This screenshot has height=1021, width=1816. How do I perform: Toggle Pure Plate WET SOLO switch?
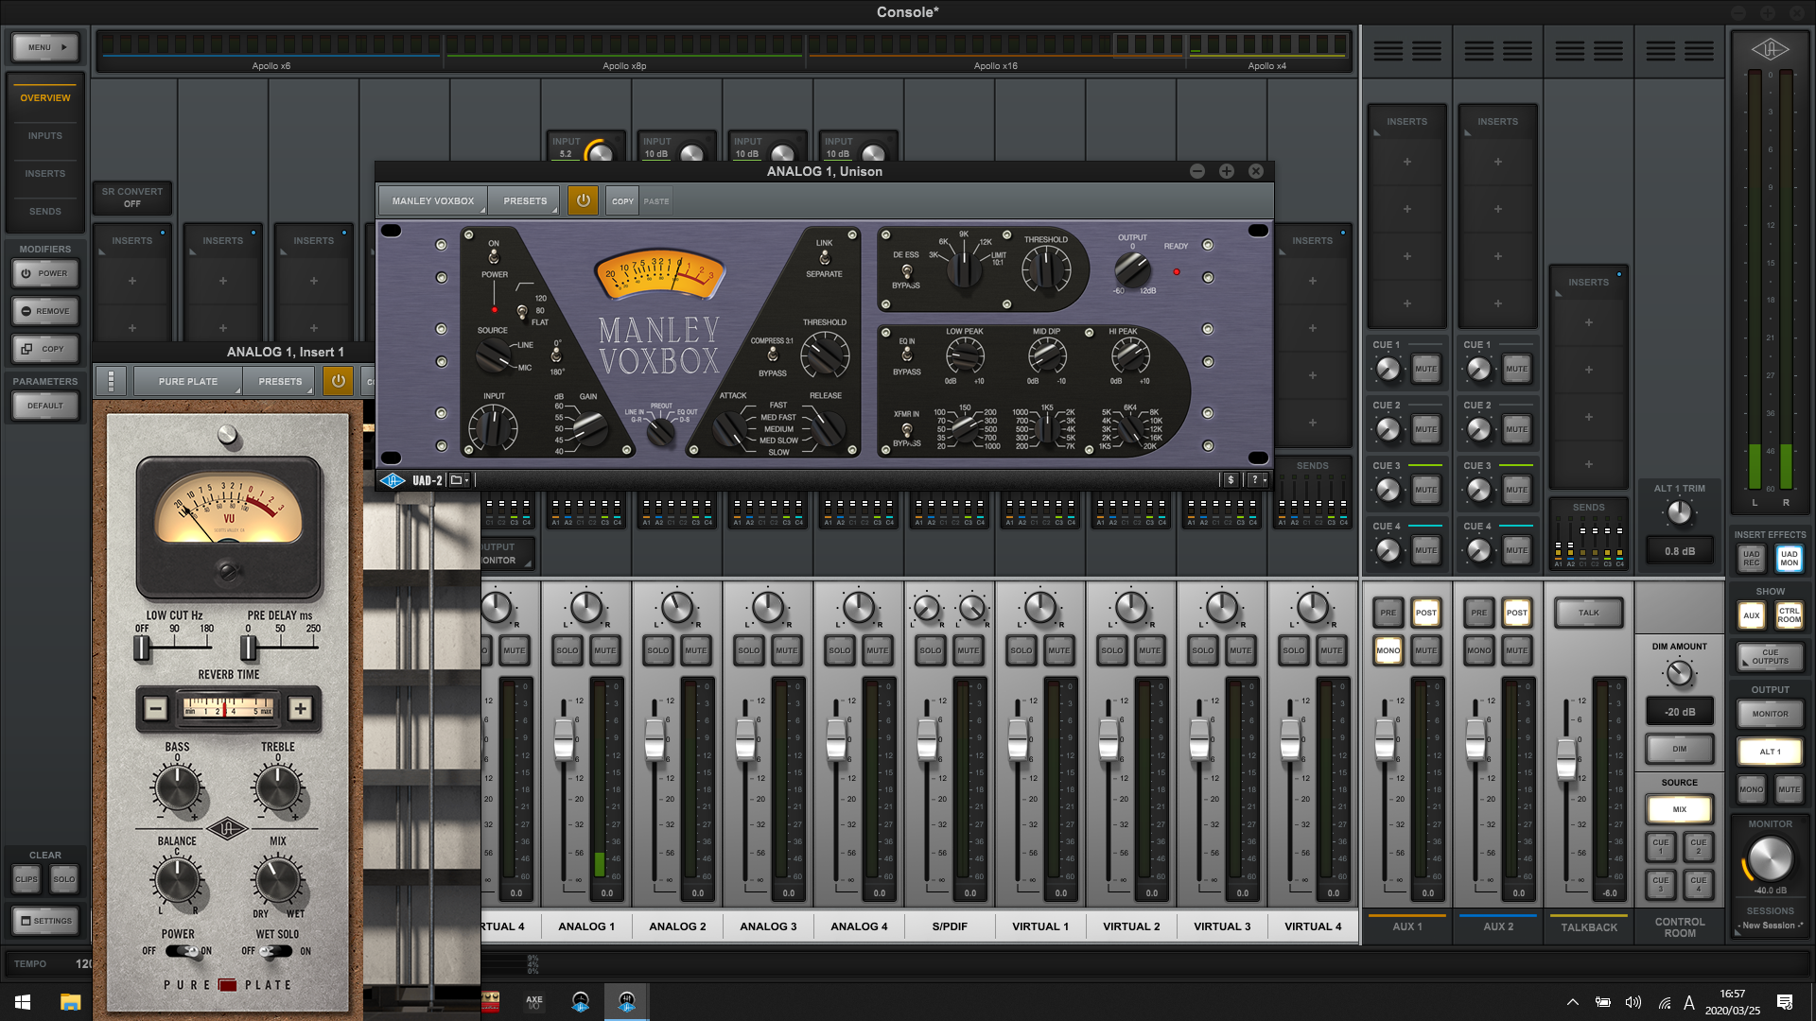click(x=275, y=951)
